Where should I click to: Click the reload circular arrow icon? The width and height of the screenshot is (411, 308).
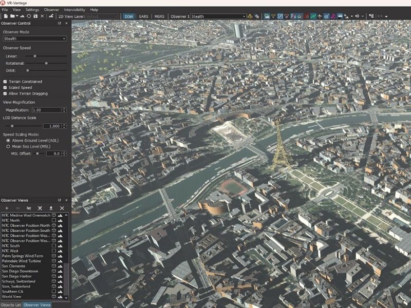pos(29,16)
